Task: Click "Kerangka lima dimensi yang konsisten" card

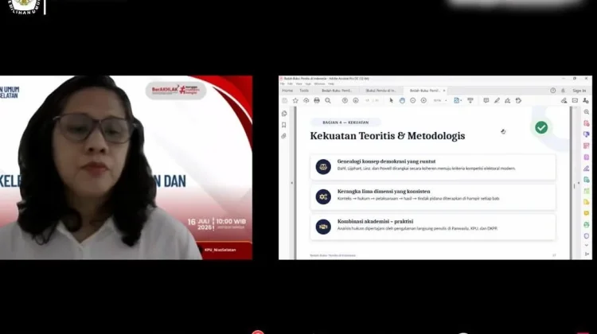Action: tap(432, 196)
